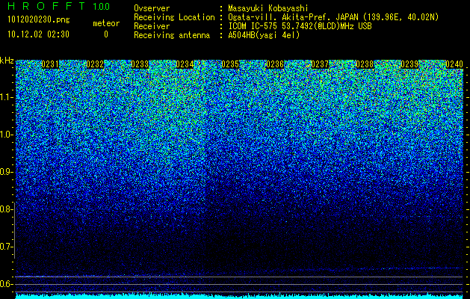Click the 0.8 kHz axis label
Viewport: 470px width, 299px height.
tap(6, 209)
